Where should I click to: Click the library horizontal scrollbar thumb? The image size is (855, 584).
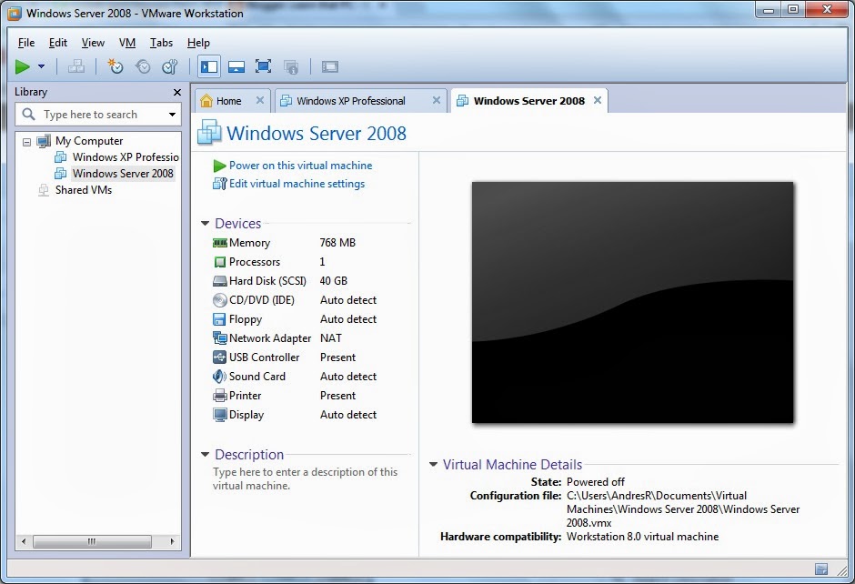pos(92,541)
